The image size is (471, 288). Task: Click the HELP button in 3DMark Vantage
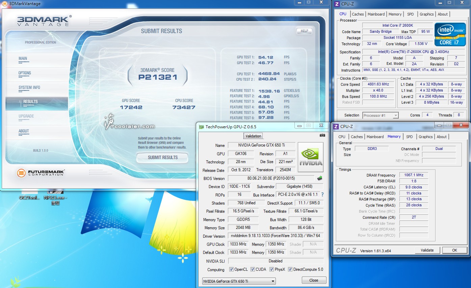(304, 31)
